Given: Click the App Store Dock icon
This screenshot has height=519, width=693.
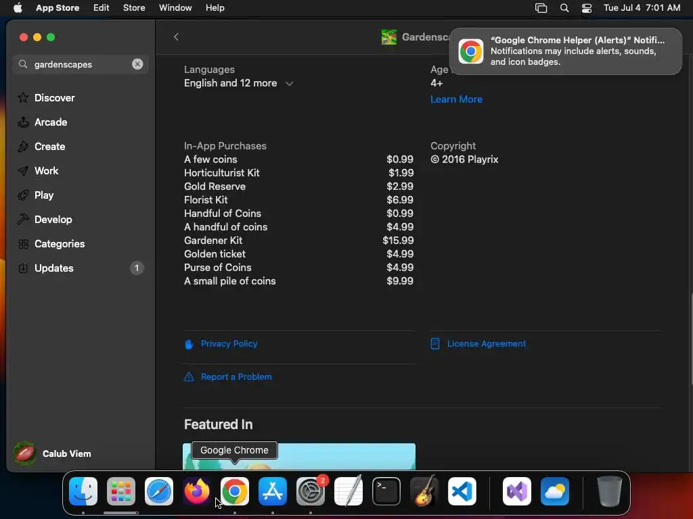Looking at the screenshot, I should pyautogui.click(x=273, y=491).
